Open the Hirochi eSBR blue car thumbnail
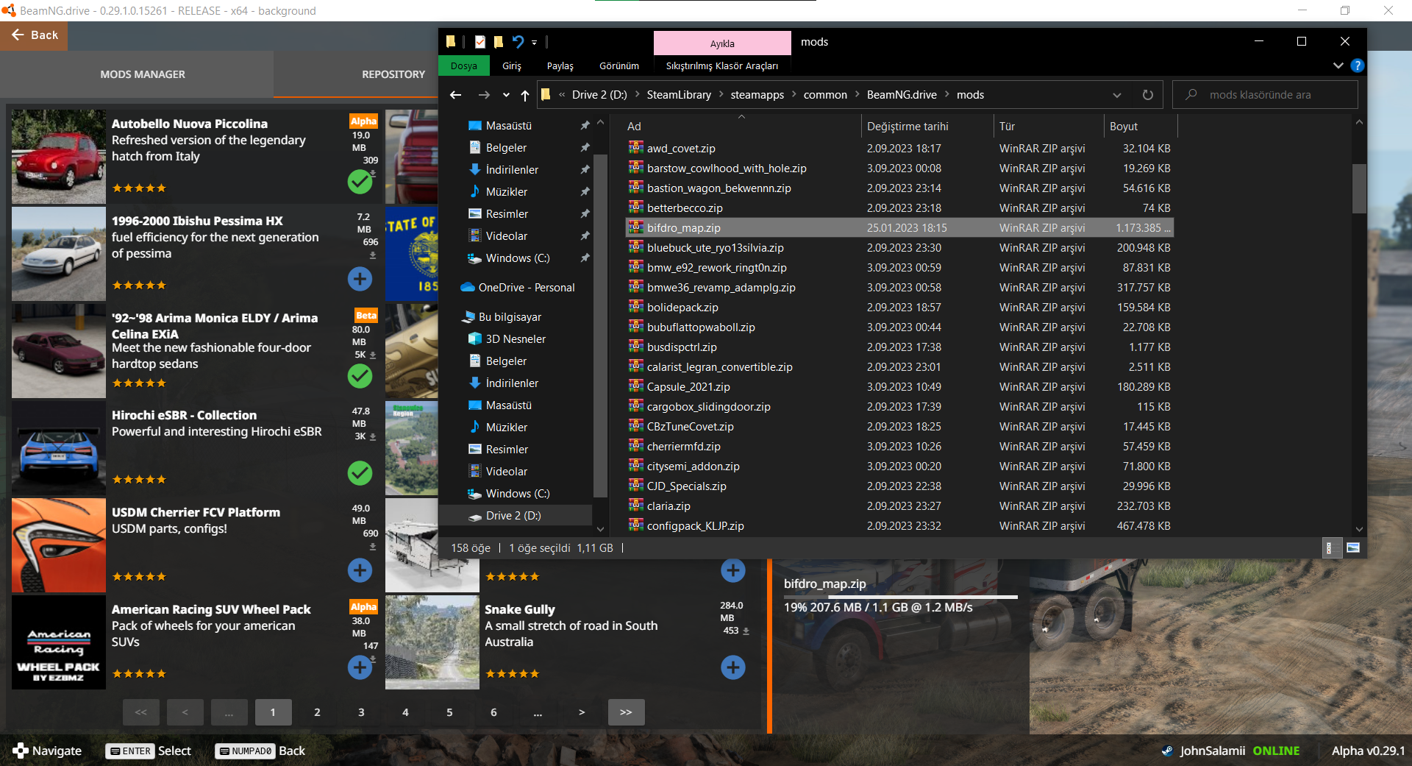 pyautogui.click(x=59, y=448)
